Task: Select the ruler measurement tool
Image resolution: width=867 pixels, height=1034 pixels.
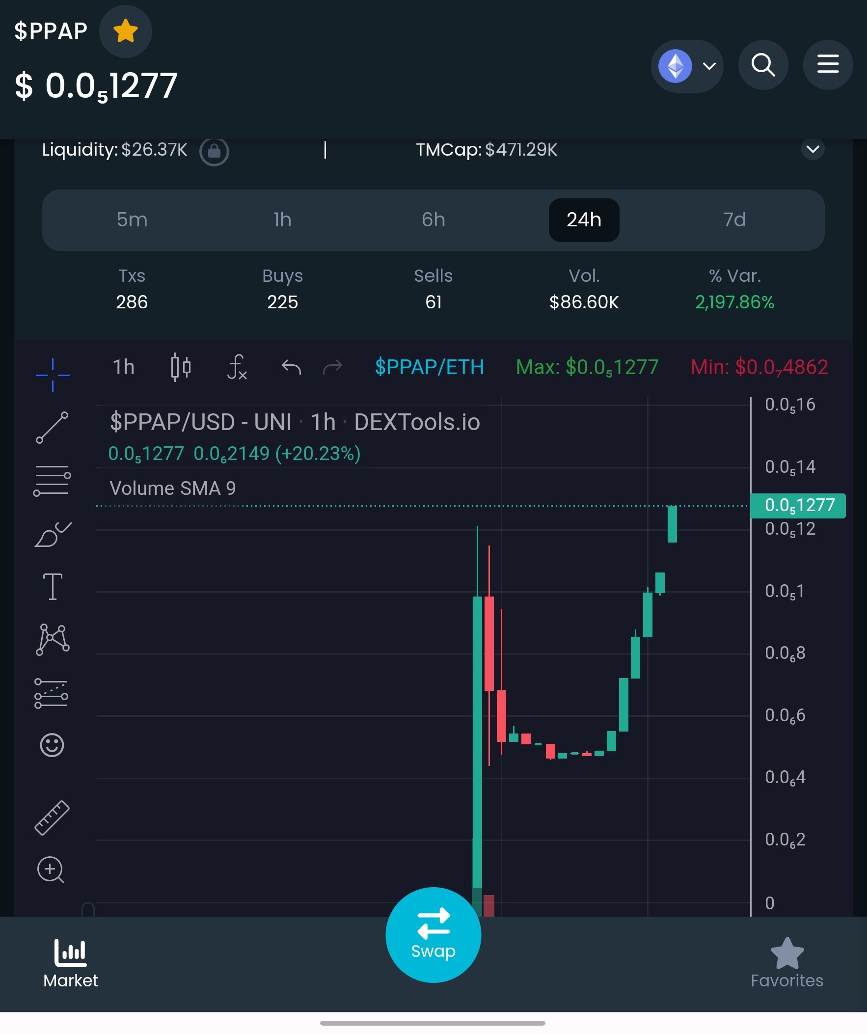Action: click(x=52, y=816)
